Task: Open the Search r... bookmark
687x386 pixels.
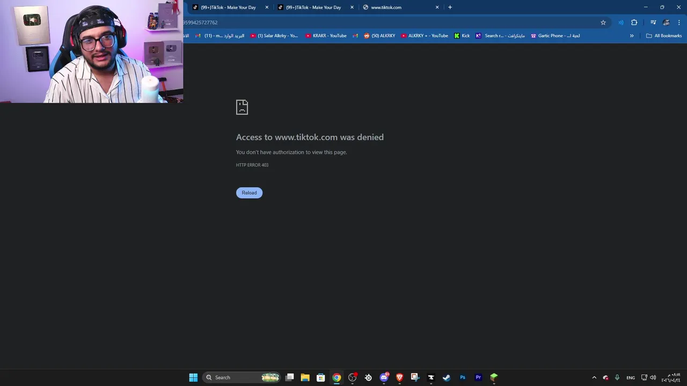Action: click(500, 36)
